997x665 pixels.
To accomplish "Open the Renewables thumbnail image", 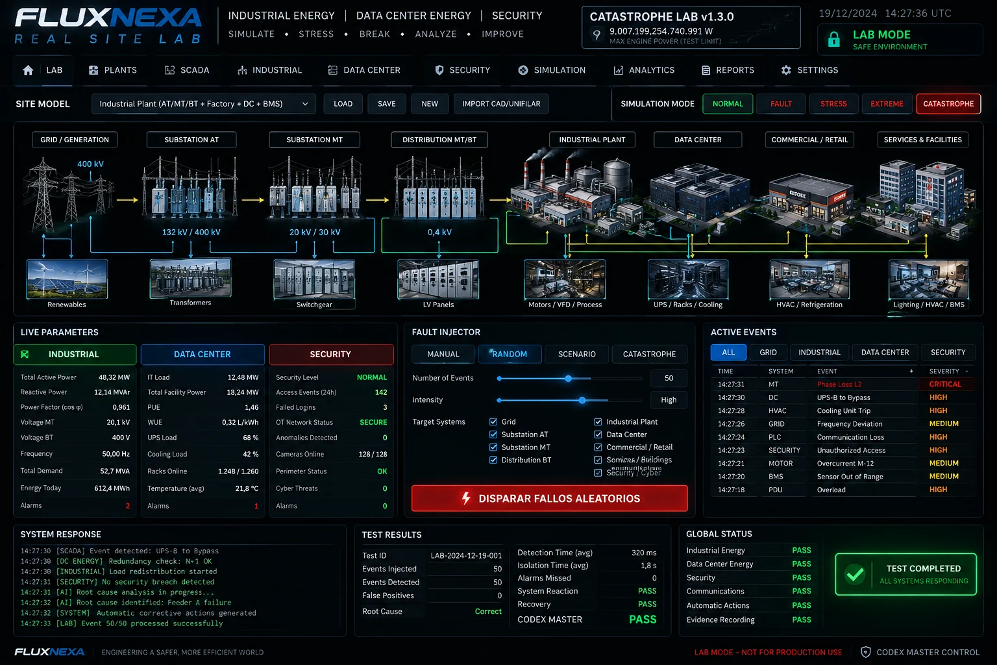I will pos(67,279).
